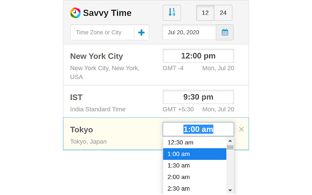Click the plus icon to add city
312x195 pixels.
click(x=141, y=33)
